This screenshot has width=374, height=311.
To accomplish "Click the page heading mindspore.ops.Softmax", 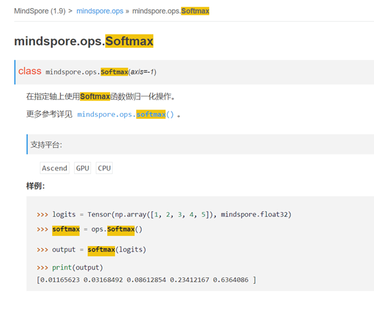I will pyautogui.click(x=84, y=41).
